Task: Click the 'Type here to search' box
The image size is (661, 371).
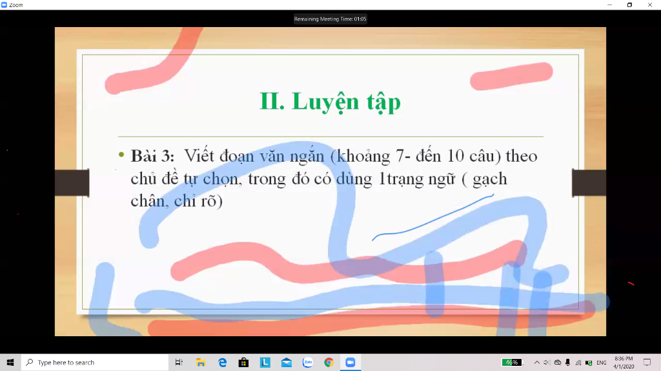Action: pyautogui.click(x=95, y=362)
